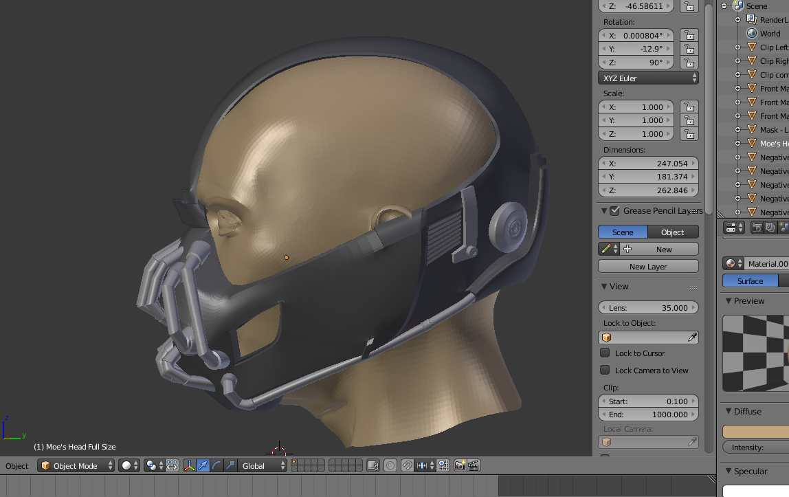
Task: Click the Clip Left mesh object icon
Action: 752,47
